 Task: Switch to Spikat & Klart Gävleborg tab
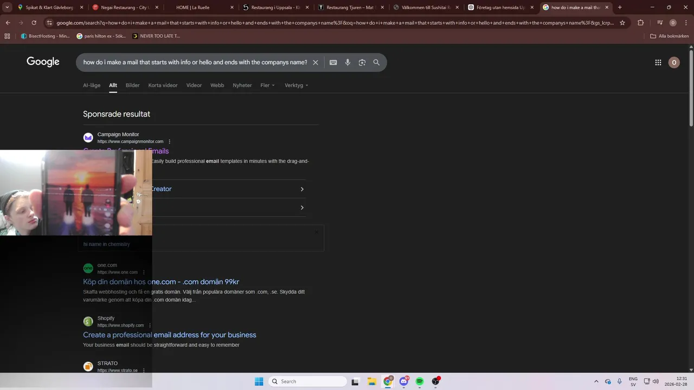tap(50, 8)
